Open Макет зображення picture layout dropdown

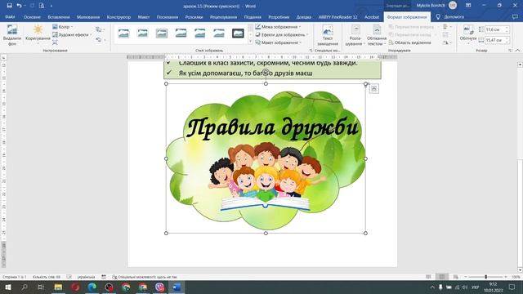[x=279, y=42]
